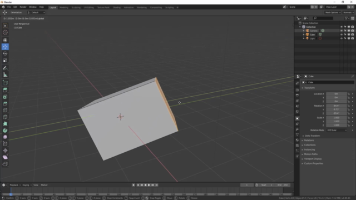Open the Object Data mesh tab

pos(297,134)
